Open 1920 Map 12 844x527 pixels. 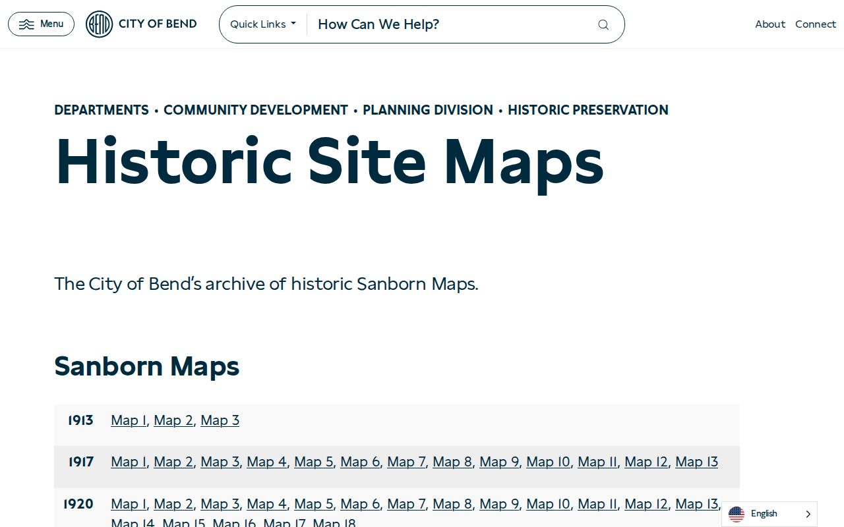646,504
